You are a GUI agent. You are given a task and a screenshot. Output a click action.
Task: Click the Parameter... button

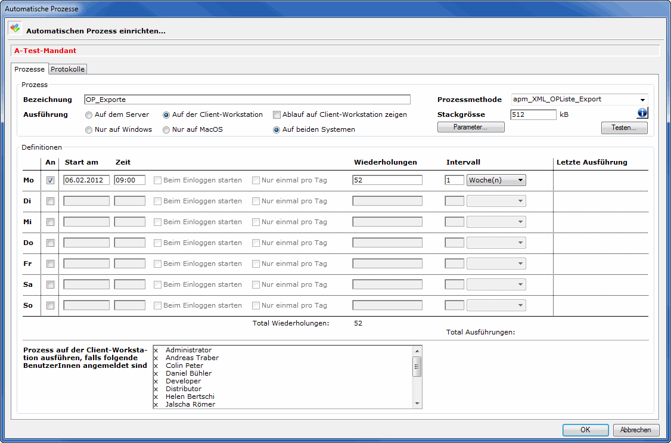(x=471, y=127)
